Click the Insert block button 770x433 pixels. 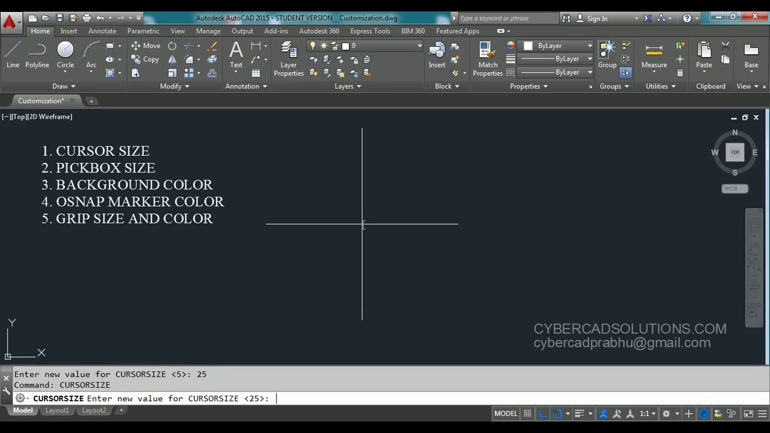tap(437, 55)
